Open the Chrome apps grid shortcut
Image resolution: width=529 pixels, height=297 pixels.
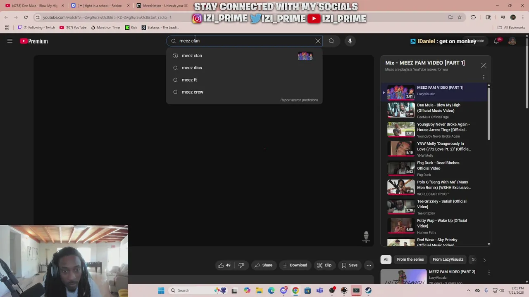point(7,28)
